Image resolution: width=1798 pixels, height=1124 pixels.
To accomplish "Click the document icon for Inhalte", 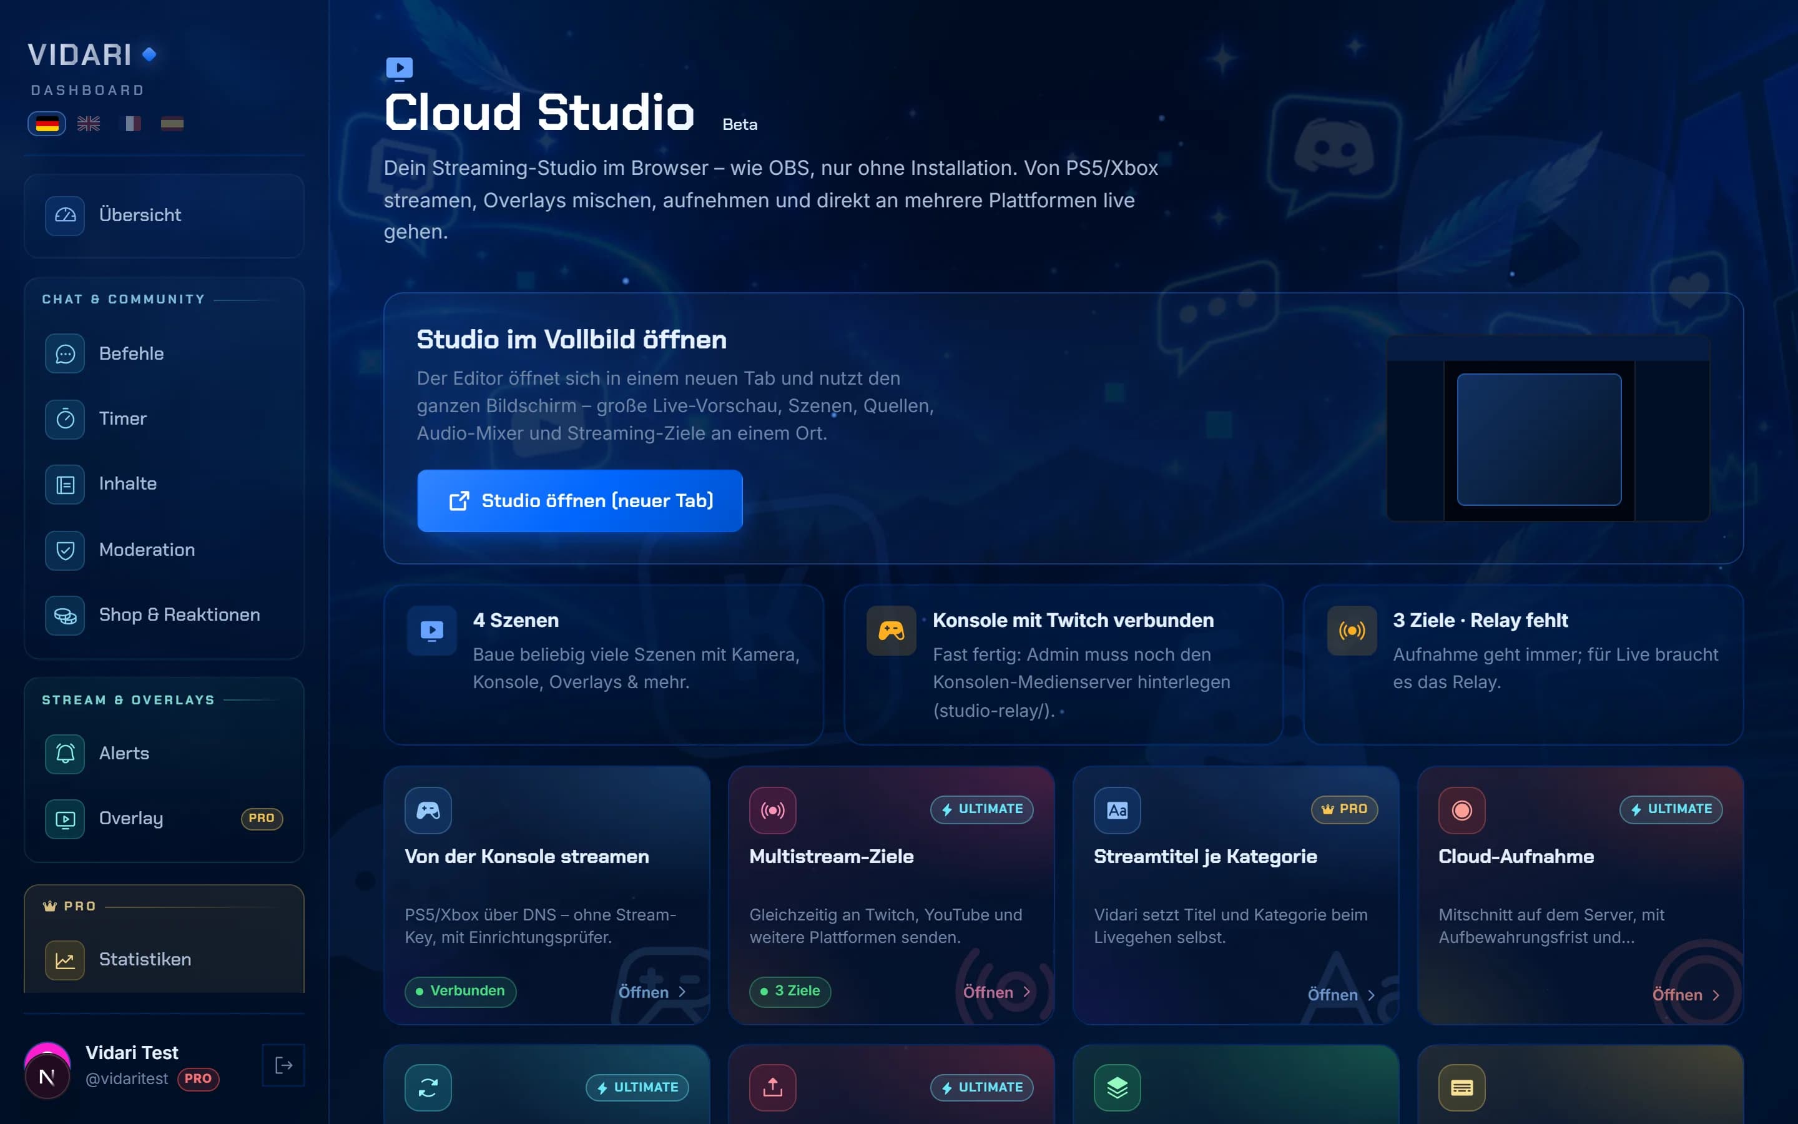I will click(65, 485).
